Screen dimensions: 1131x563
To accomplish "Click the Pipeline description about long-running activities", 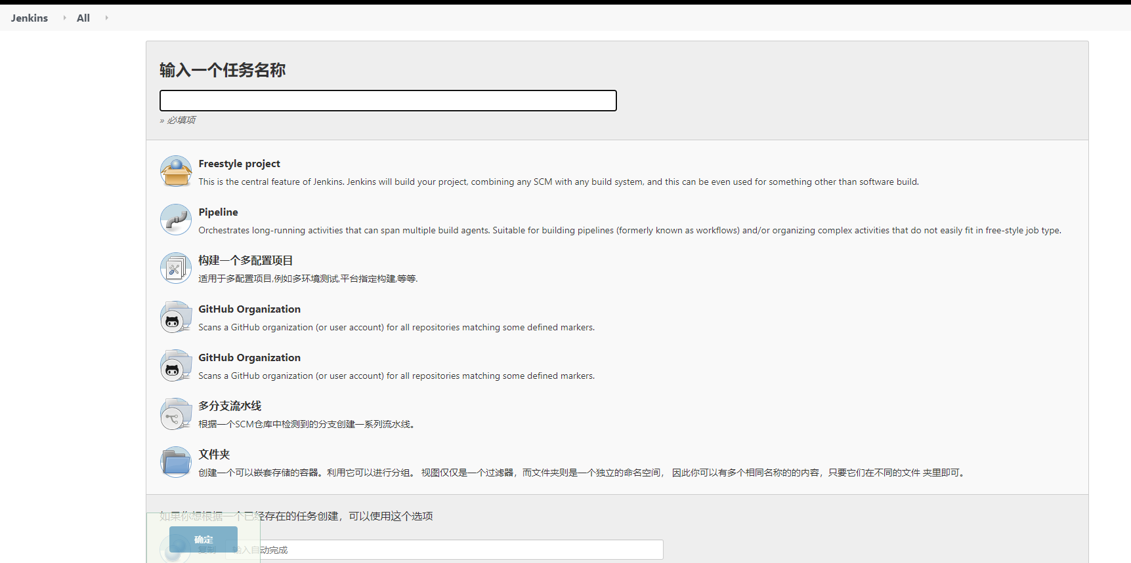I will [630, 231].
